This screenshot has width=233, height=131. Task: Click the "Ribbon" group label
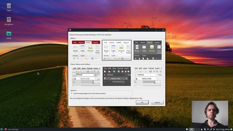click(x=73, y=38)
